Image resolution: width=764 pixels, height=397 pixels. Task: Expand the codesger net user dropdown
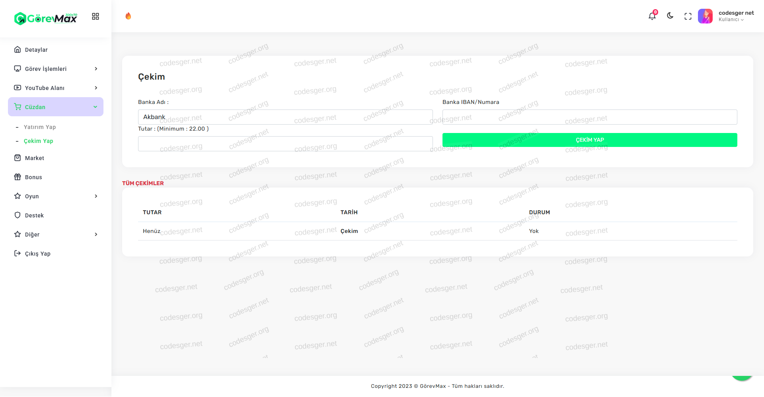coord(736,16)
